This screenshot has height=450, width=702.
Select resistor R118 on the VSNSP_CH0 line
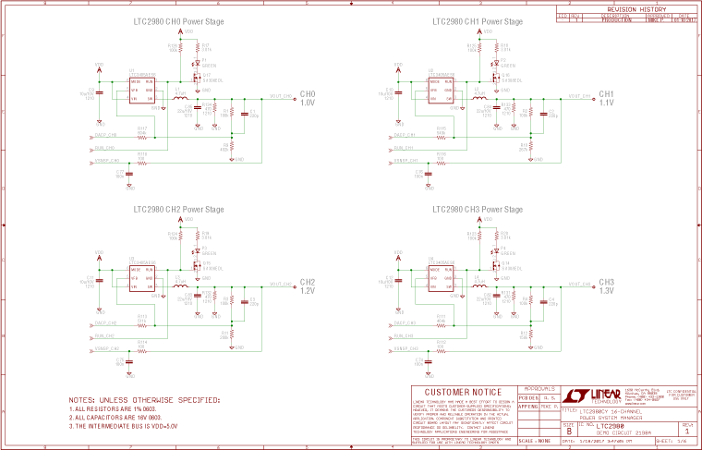coord(142,163)
